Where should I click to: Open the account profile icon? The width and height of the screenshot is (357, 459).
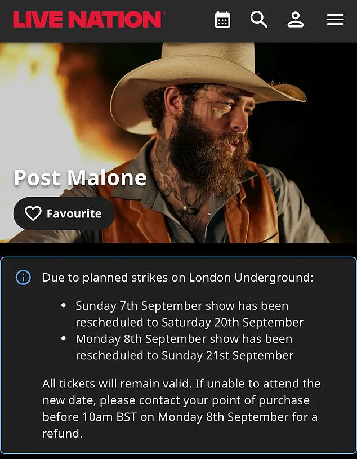coord(296,20)
